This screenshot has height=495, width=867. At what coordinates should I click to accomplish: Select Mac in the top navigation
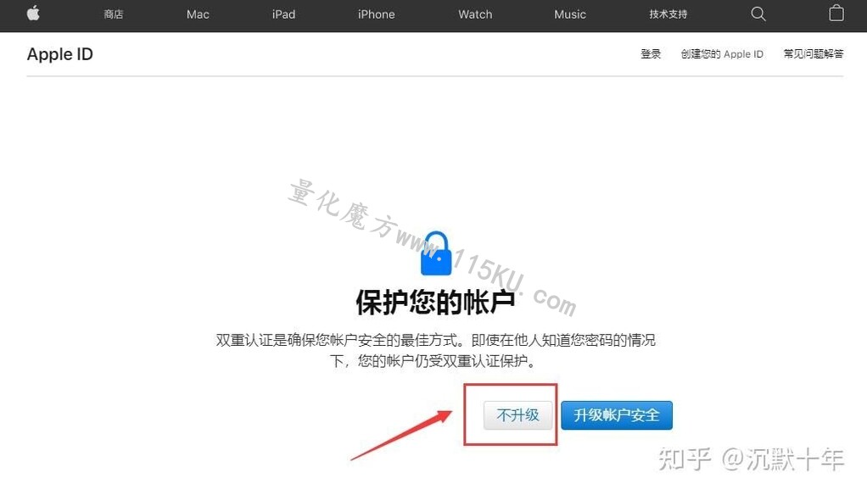click(x=198, y=14)
